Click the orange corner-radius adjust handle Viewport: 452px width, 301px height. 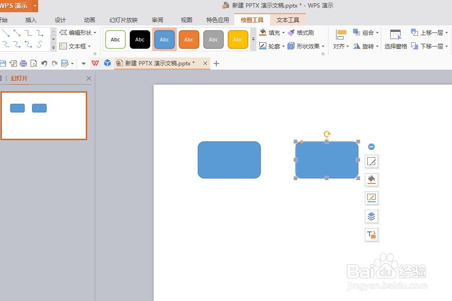point(302,141)
